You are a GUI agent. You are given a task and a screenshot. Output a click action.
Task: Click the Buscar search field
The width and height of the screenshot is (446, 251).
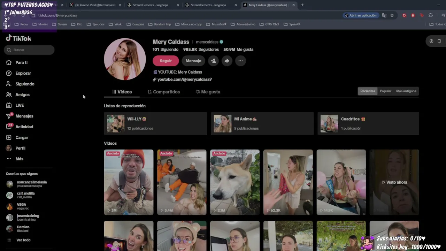(x=29, y=50)
